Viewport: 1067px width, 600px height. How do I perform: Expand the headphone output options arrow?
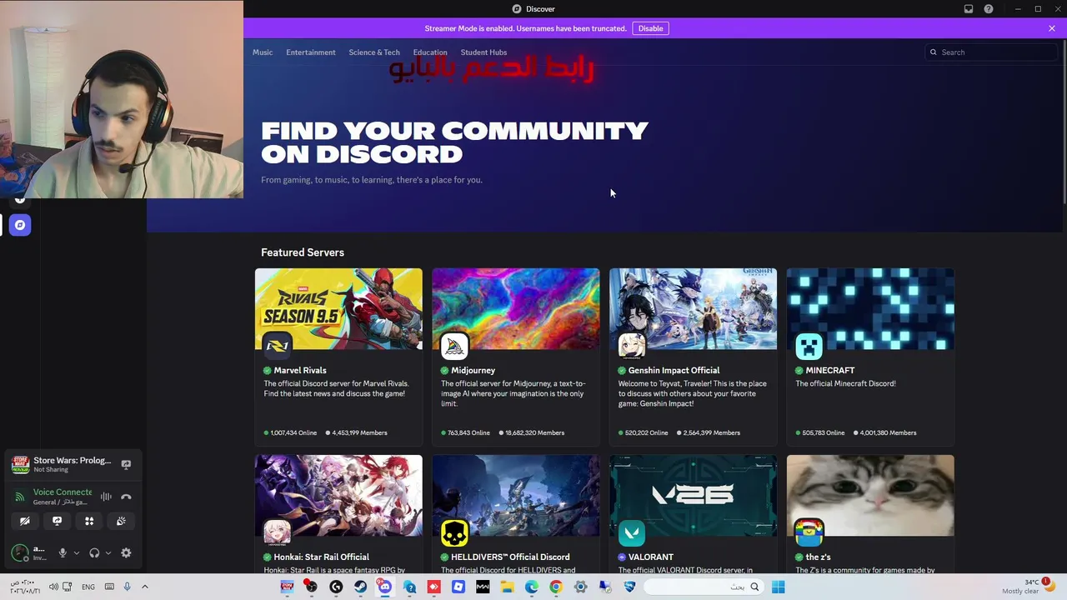pos(108,552)
